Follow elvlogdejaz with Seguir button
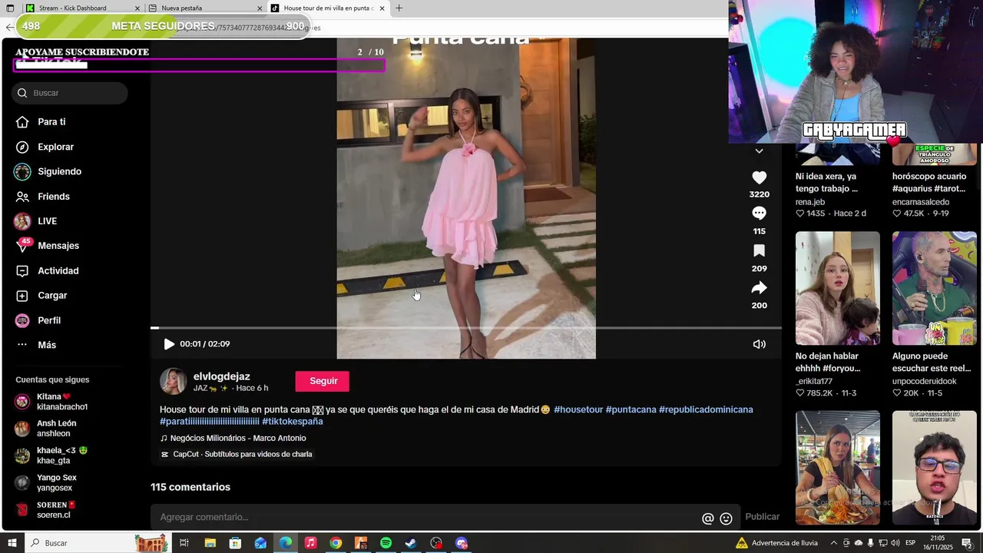Viewport: 983px width, 553px height. 323,381
